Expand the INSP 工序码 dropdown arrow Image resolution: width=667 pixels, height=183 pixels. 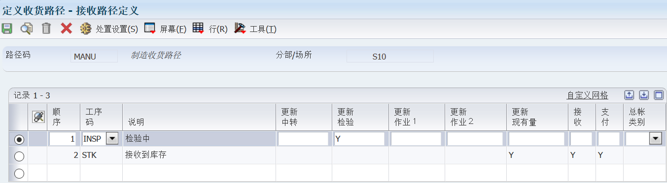[112, 139]
